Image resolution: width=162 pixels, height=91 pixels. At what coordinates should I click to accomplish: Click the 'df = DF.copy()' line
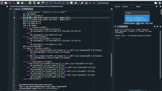[29, 14]
